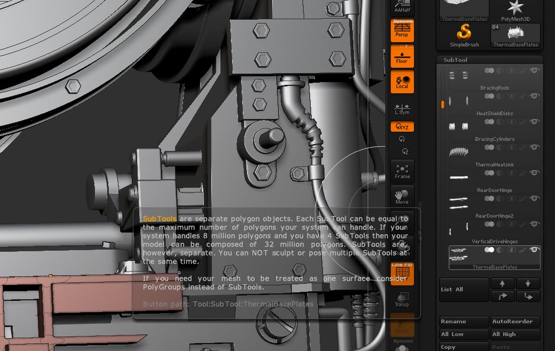Hide the BracingRods subtool eye icon
The image size is (555, 351).
[534, 70]
